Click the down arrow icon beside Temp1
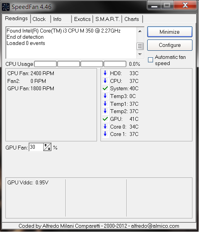Viewport: 199px width, 232px height. 105,104
